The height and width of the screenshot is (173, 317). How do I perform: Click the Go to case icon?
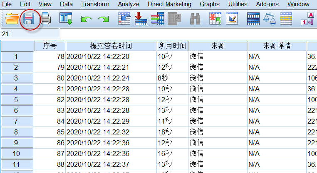124,19
